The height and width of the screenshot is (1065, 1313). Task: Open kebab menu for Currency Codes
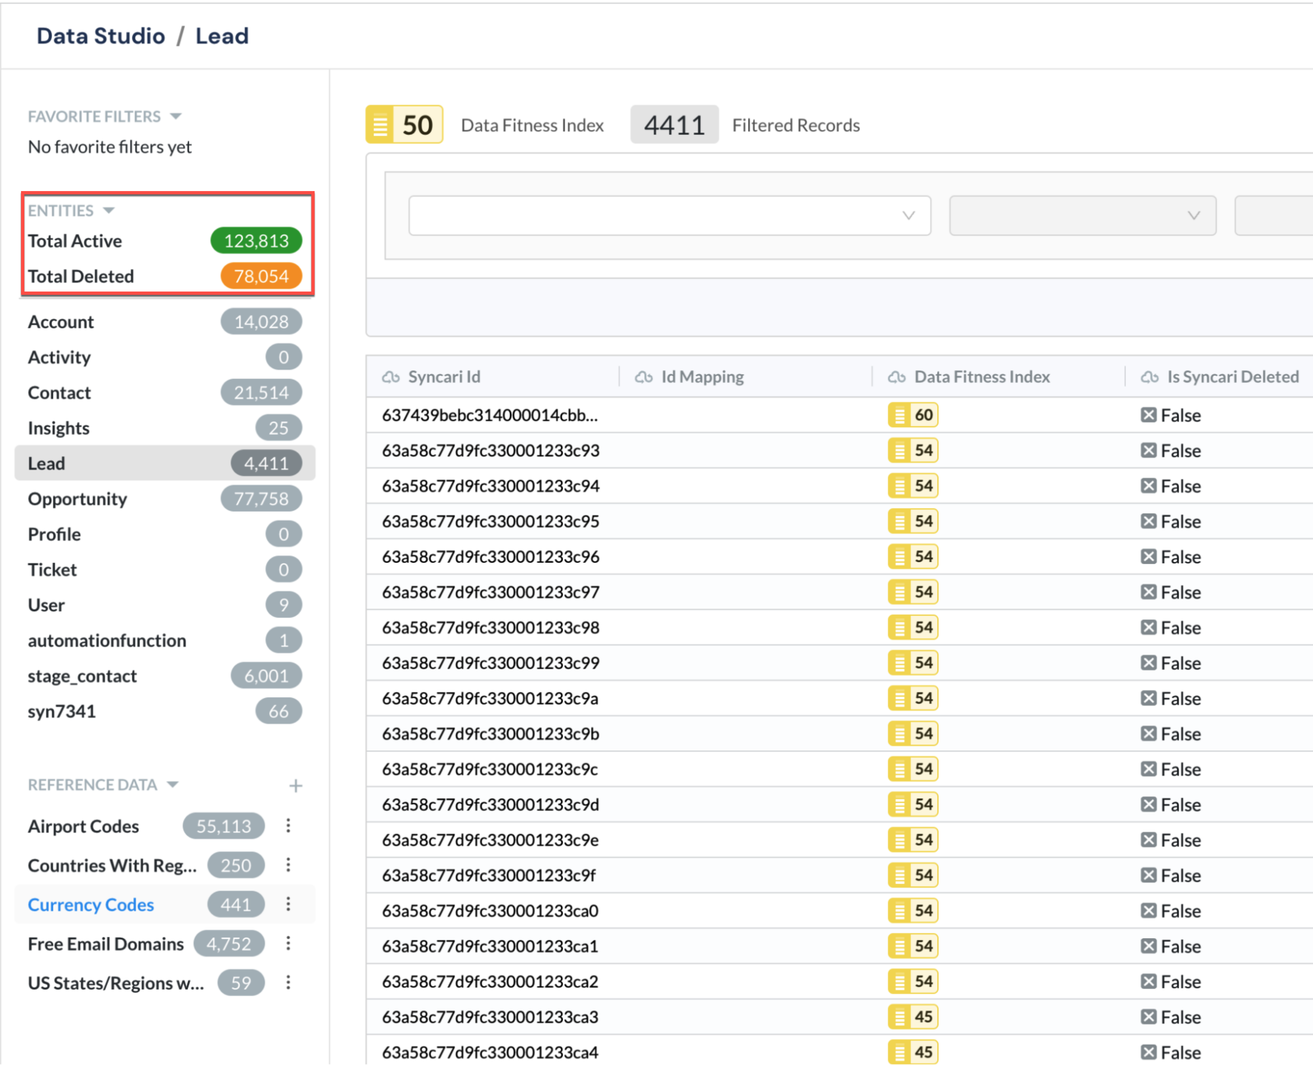[x=288, y=904]
